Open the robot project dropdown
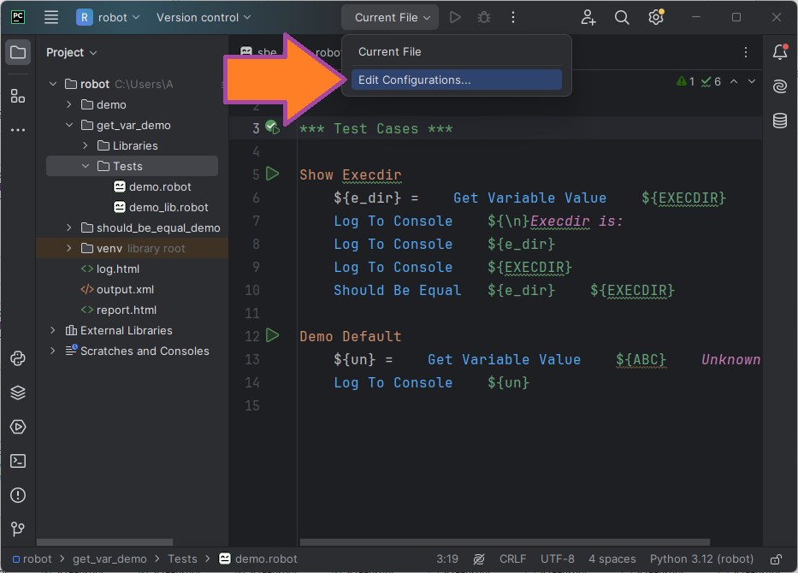This screenshot has width=798, height=573. tap(109, 17)
